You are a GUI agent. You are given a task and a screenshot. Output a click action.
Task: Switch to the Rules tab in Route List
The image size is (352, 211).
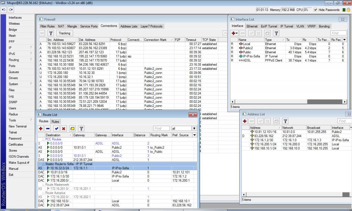[55, 121]
